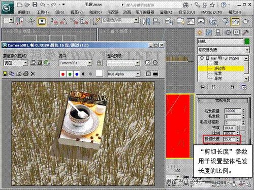Click the New file icon in title bar

coord(20,5)
